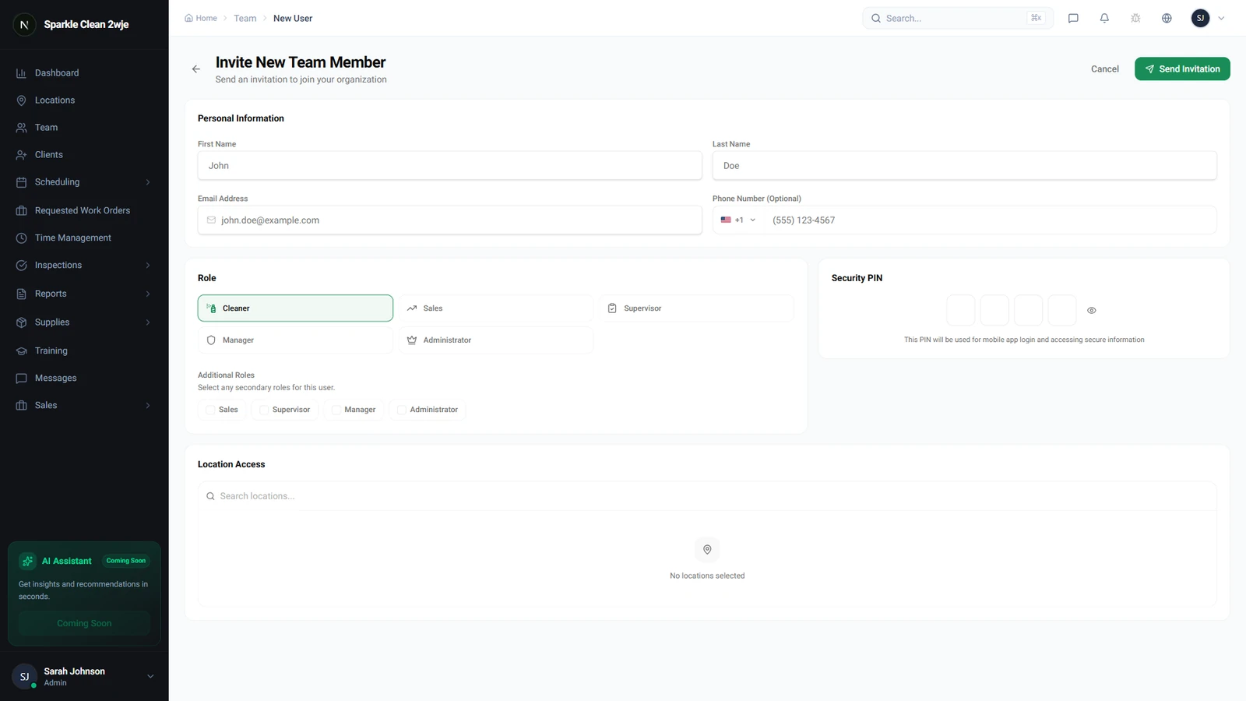The height and width of the screenshot is (701, 1246).
Task: Click the Scheduling calendar icon in sidebar
Action: (21, 182)
